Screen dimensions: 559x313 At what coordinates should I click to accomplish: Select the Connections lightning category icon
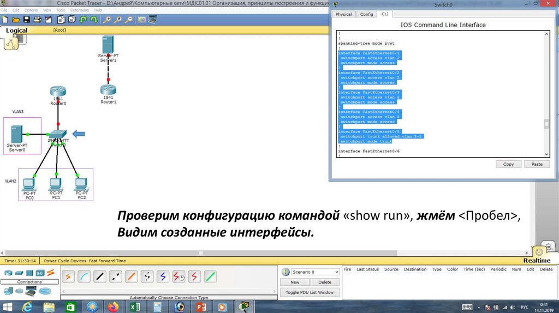pyautogui.click(x=51, y=273)
